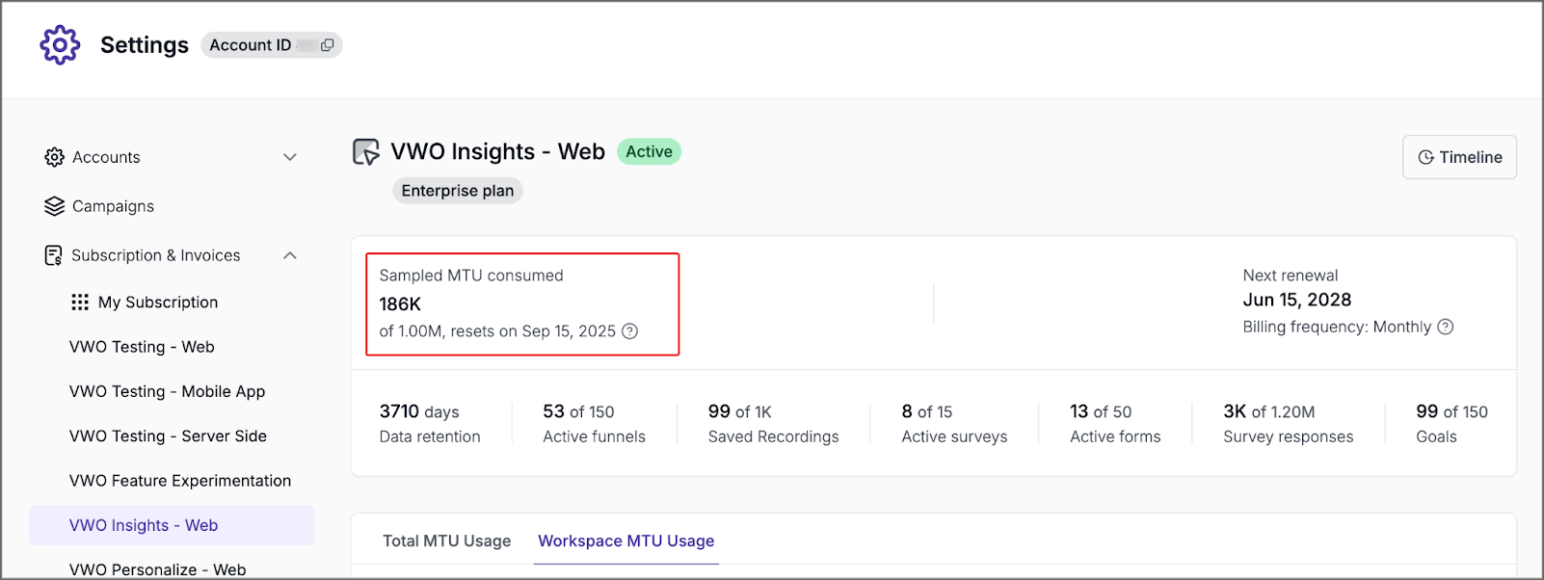The image size is (1544, 580).
Task: Select VWO Insights - Web sidebar item
Action: (x=172, y=525)
